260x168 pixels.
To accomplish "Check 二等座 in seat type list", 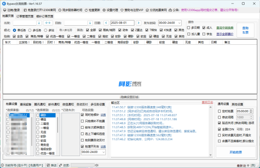I will [38, 124].
